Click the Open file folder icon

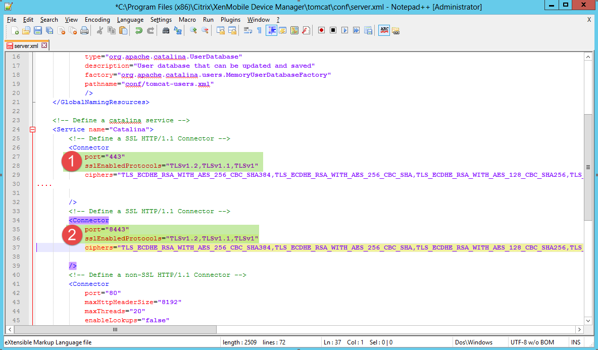click(x=26, y=30)
